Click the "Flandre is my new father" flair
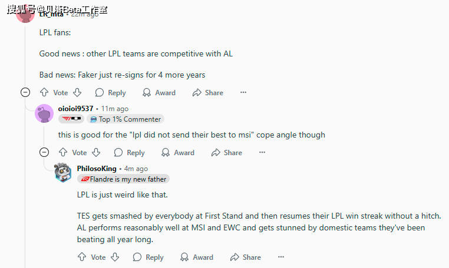The image size is (449, 268). click(123, 179)
